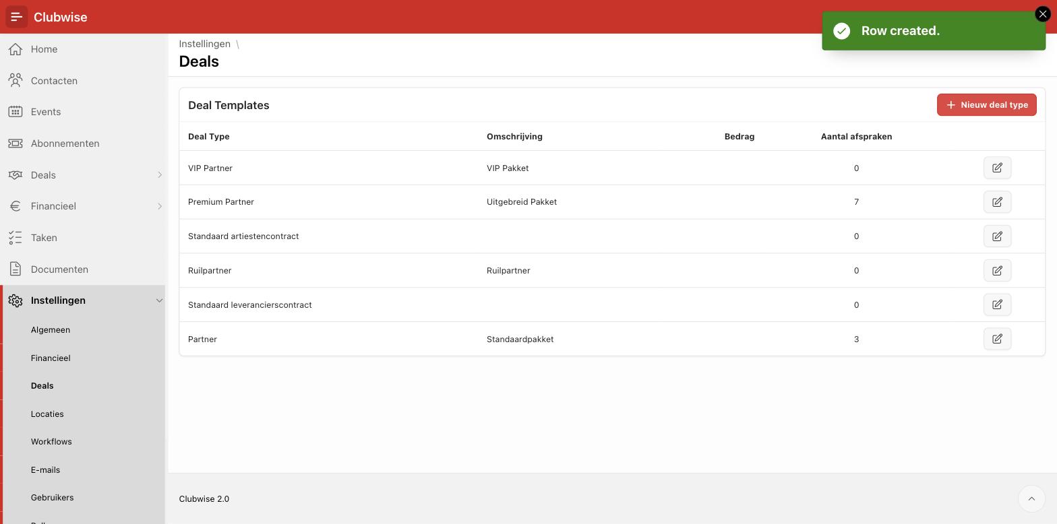This screenshot has height=524, width=1057.
Task: Select Deals under Instellingen
Action: point(42,386)
